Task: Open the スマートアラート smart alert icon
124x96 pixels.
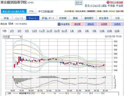Action: click(79, 3)
